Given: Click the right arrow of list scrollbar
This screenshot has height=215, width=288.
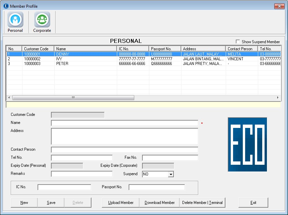Looking at the screenshot, I should coord(278,98).
